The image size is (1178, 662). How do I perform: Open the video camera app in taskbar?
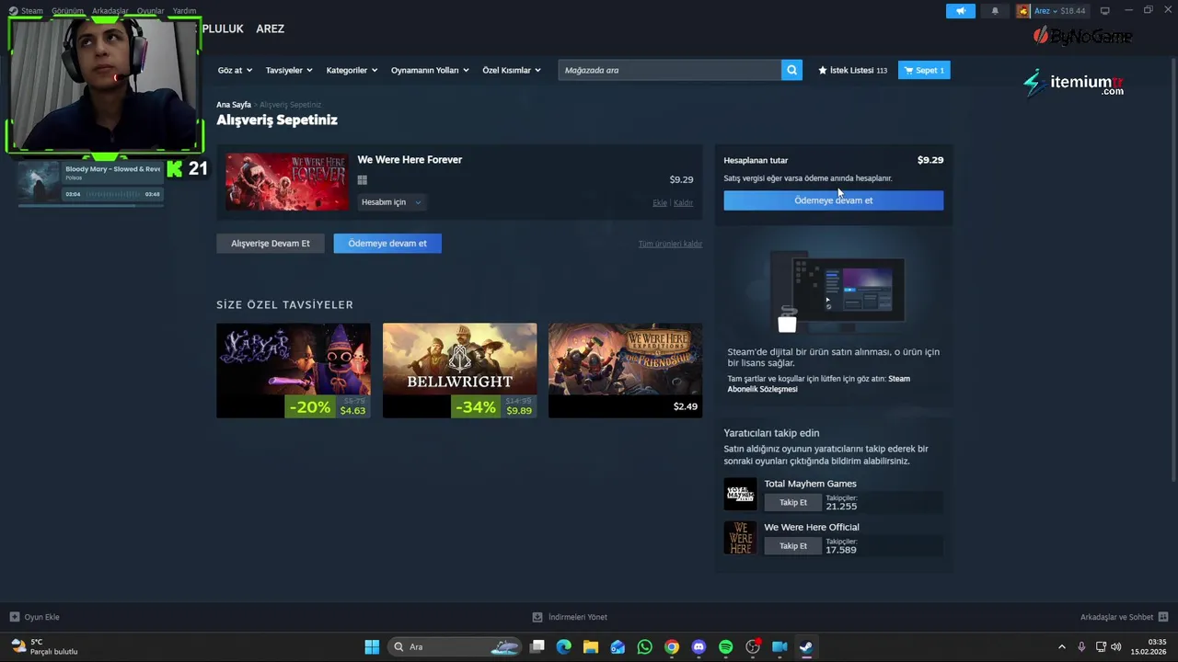(x=780, y=646)
